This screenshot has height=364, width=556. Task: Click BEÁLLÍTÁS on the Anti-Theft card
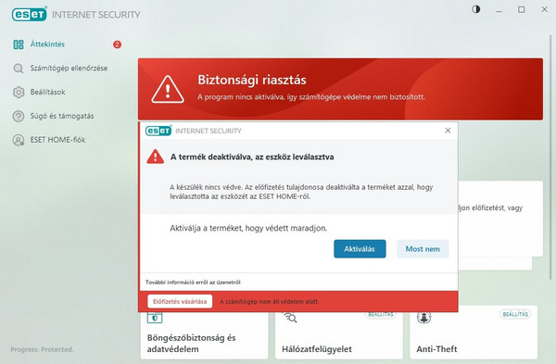[515, 314]
